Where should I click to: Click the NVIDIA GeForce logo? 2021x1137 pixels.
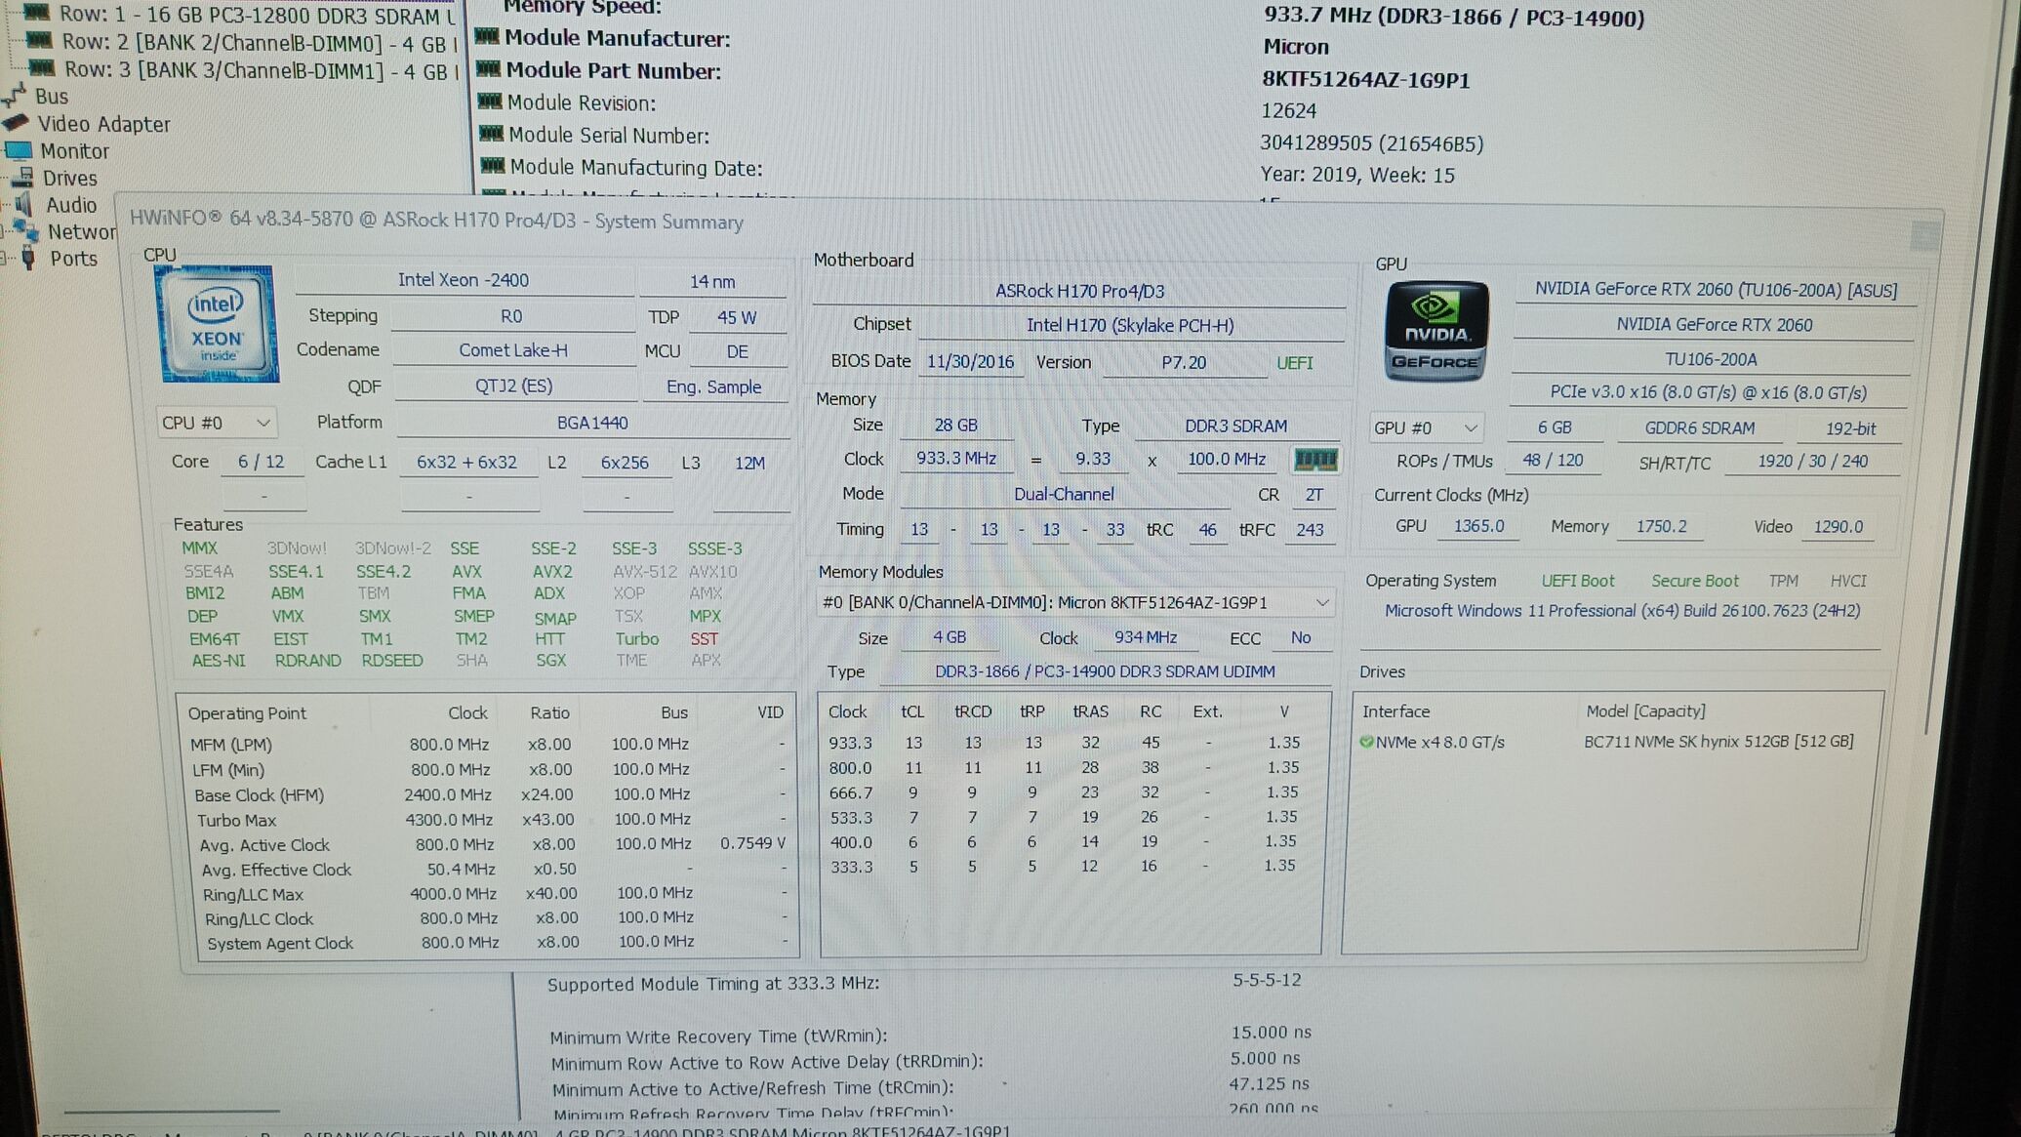[x=1436, y=332]
